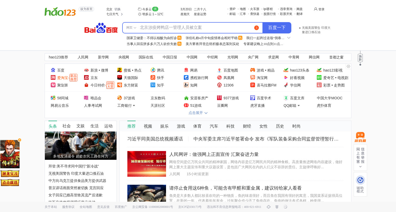396x212 pixels.
Task: Click the 换肤 skin changer tag
Action: tap(360, 58)
